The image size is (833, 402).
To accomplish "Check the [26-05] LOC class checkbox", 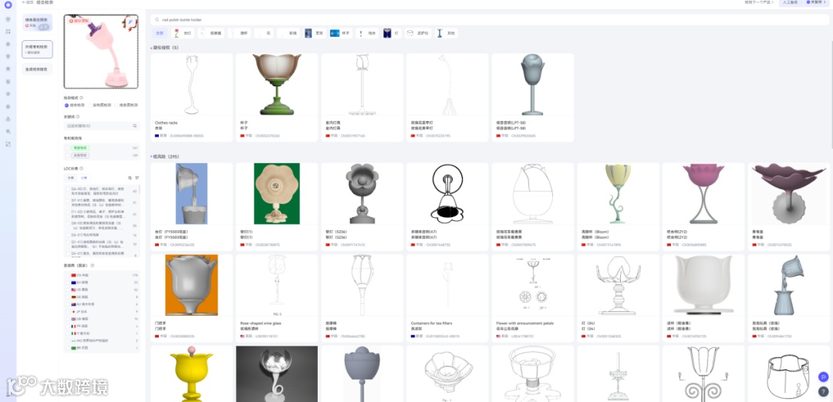I will (x=67, y=188).
